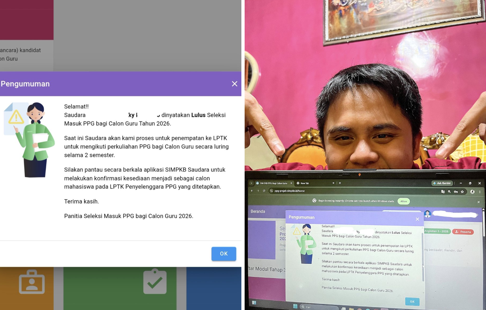Close the New Tab browser tab
This screenshot has height=310, width=486.
click(x=333, y=183)
